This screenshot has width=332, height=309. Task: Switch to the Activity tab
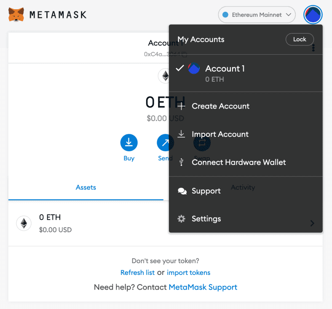coord(243,187)
